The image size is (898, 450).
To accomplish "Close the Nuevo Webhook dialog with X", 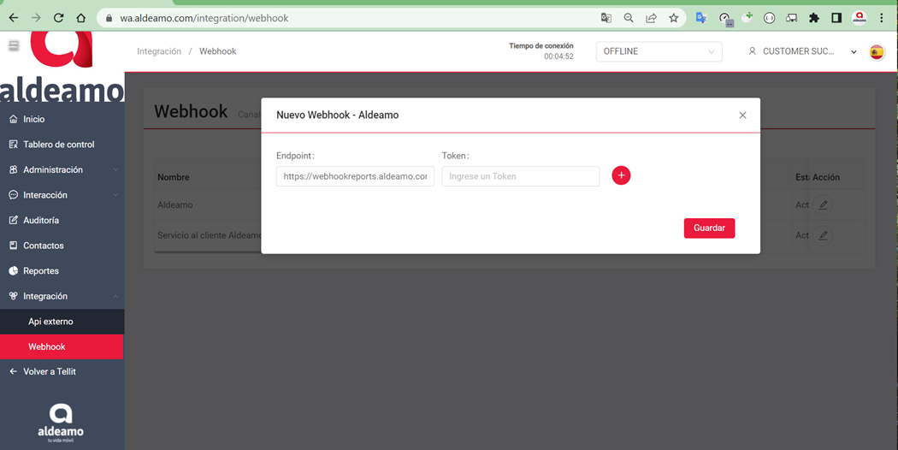I will (x=743, y=115).
